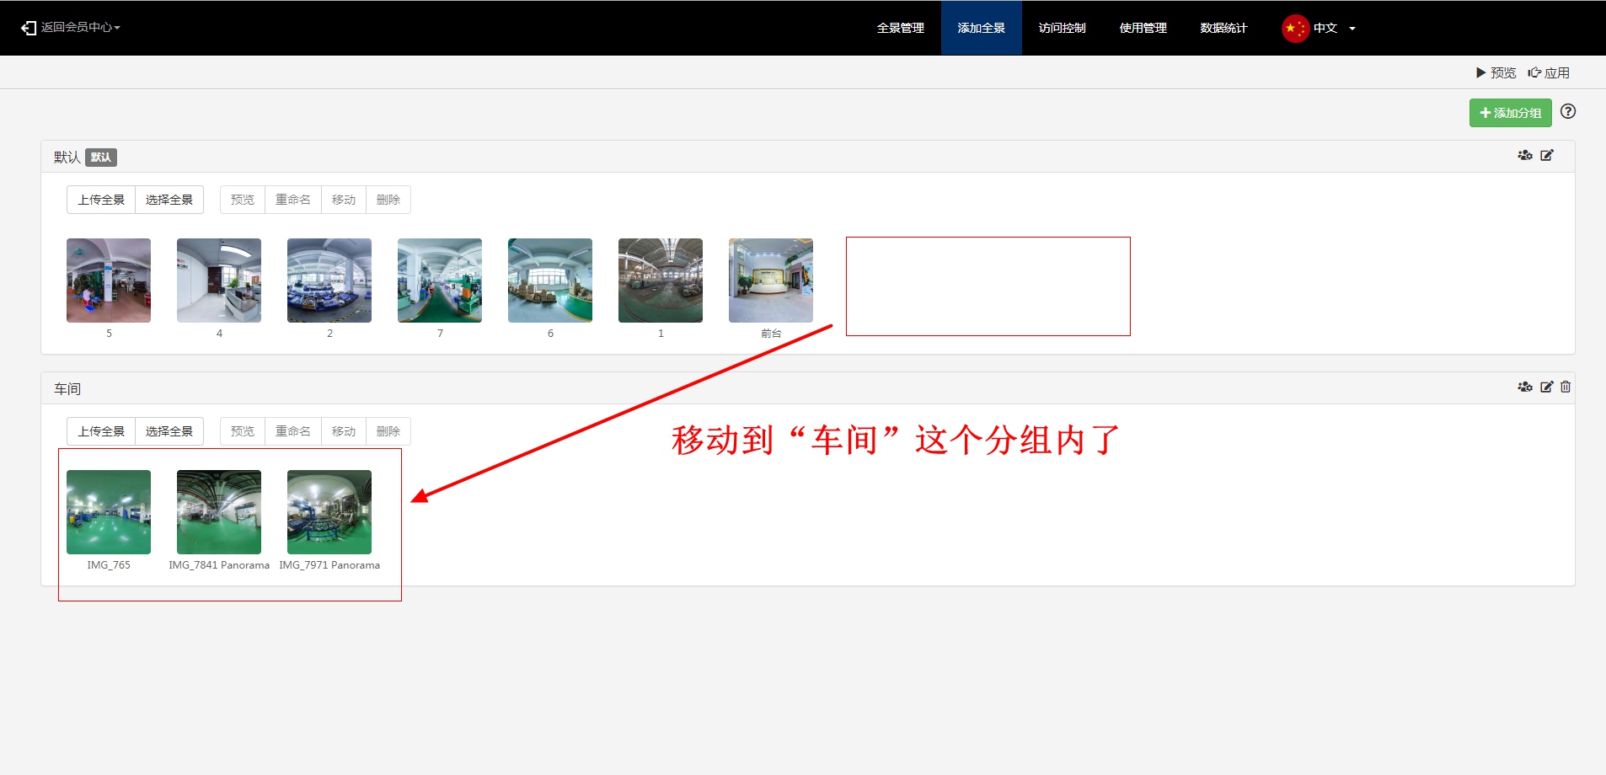
Task: Click 移动 button in the 默认 group toolbar
Action: 344,200
